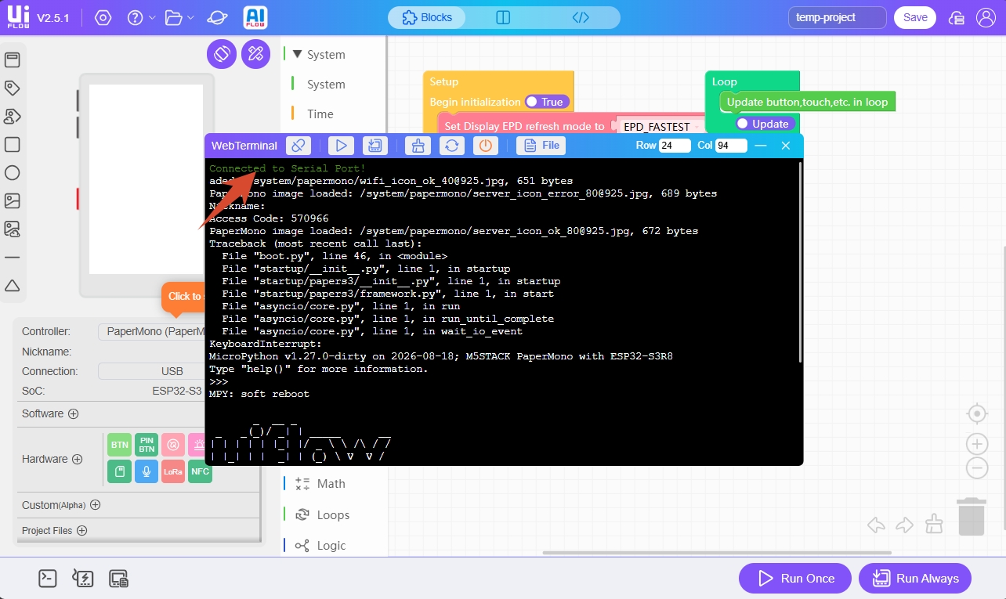Add a cloud image widget
1006x599 pixels.
[12, 229]
